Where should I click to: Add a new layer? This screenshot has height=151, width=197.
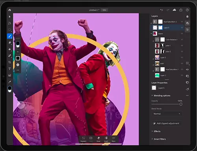188,63
